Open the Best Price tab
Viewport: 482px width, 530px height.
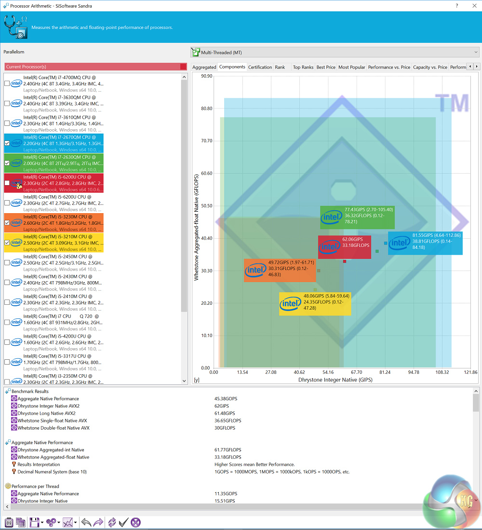click(326, 67)
